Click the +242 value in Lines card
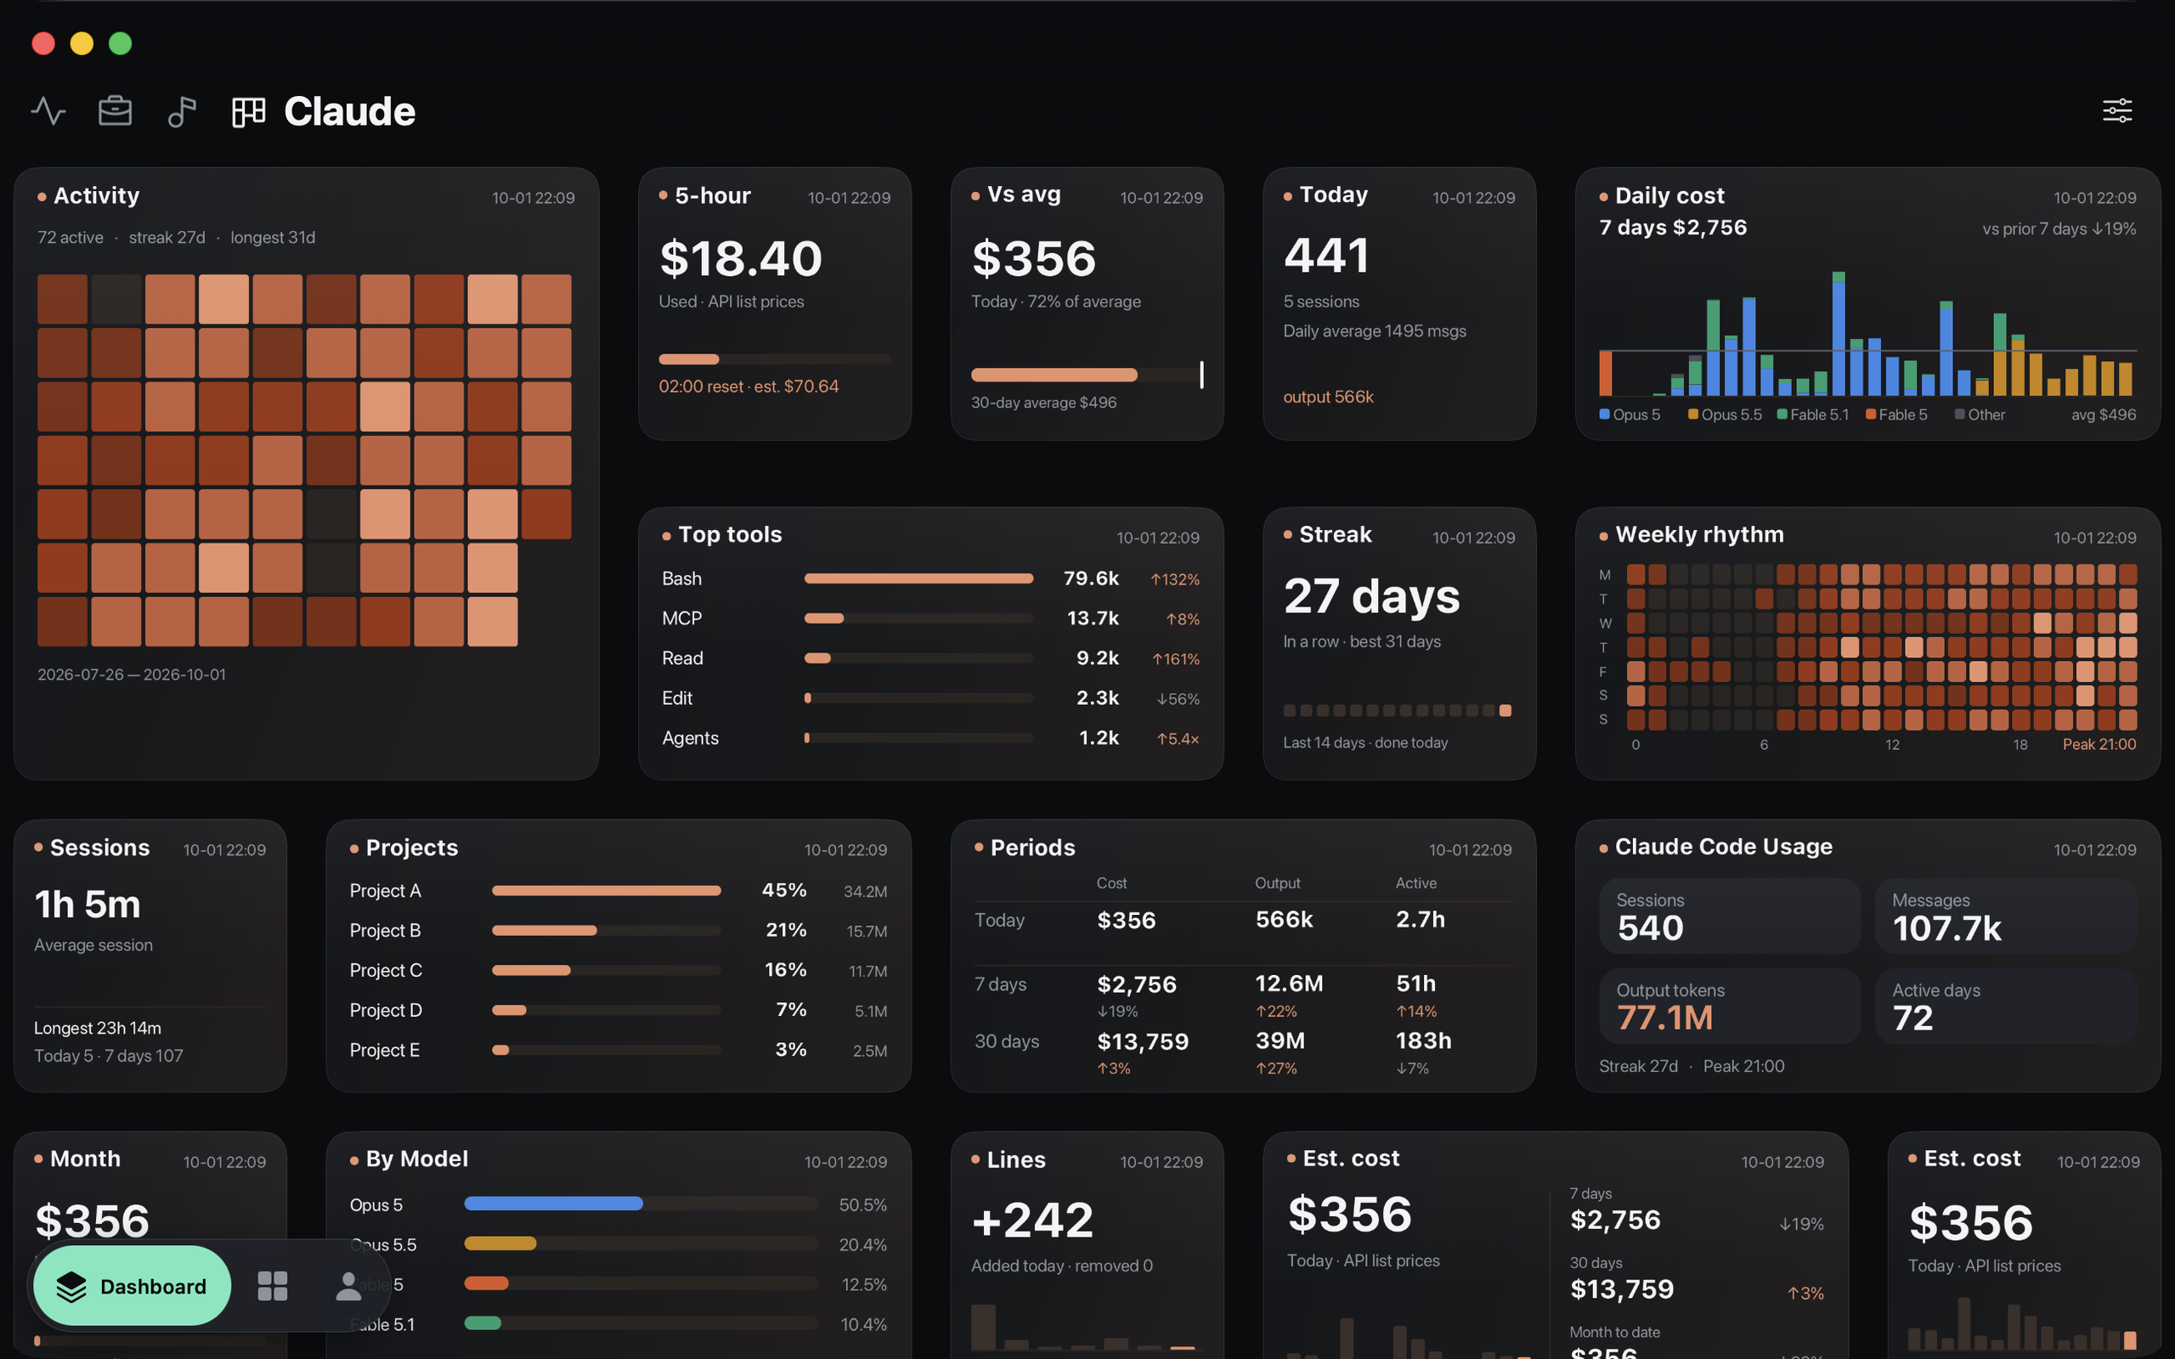 pos(1031,1221)
